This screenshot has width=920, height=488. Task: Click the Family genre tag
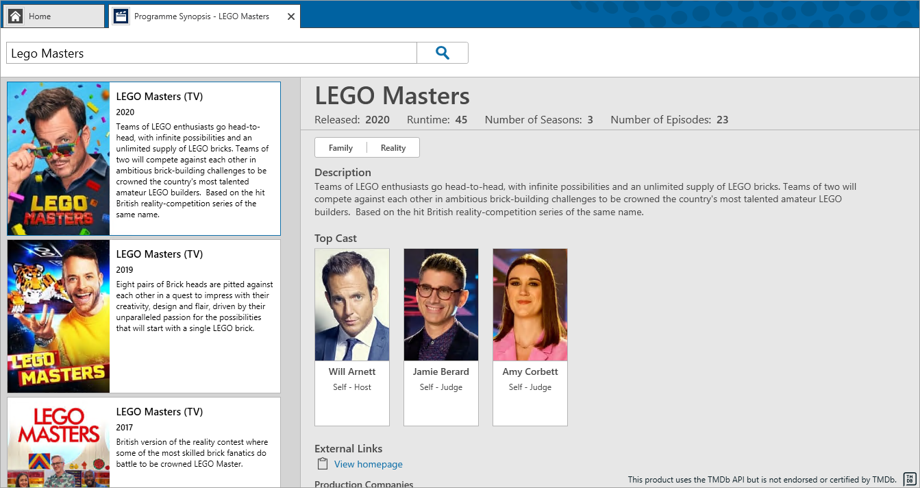click(x=340, y=148)
